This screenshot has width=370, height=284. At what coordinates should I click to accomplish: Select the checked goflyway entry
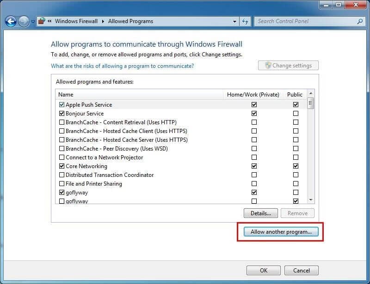[x=181, y=192]
